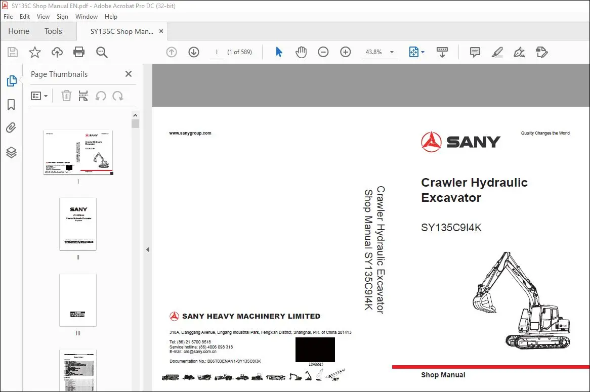Close the Page Thumbnails panel
This screenshot has height=392, width=590.
tap(129, 74)
